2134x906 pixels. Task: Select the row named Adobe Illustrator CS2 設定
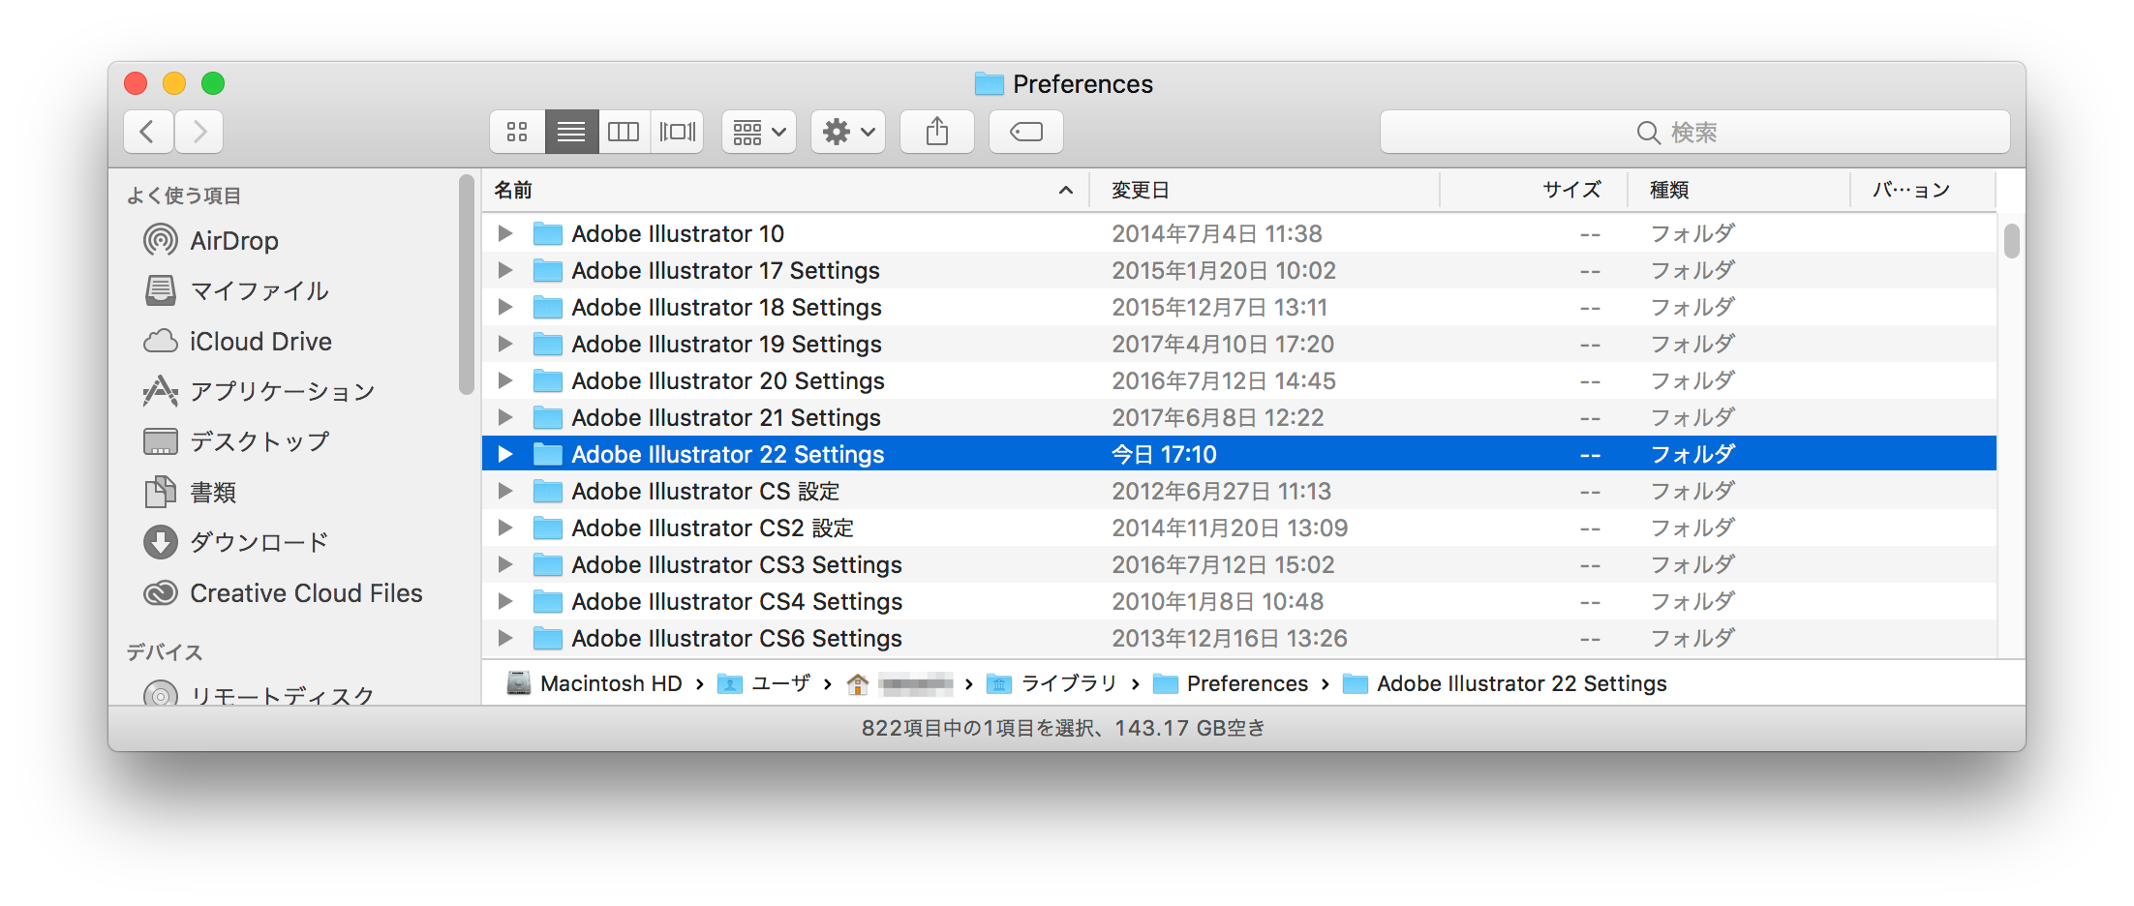1239,528
